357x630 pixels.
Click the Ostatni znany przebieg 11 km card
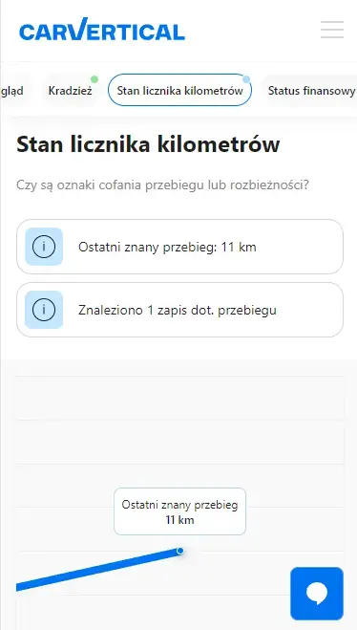pos(179,247)
